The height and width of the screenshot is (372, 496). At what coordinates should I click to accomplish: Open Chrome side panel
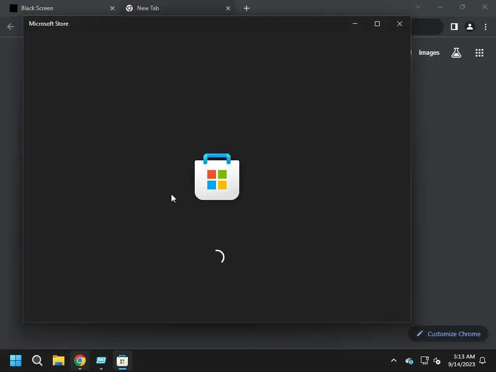click(454, 27)
